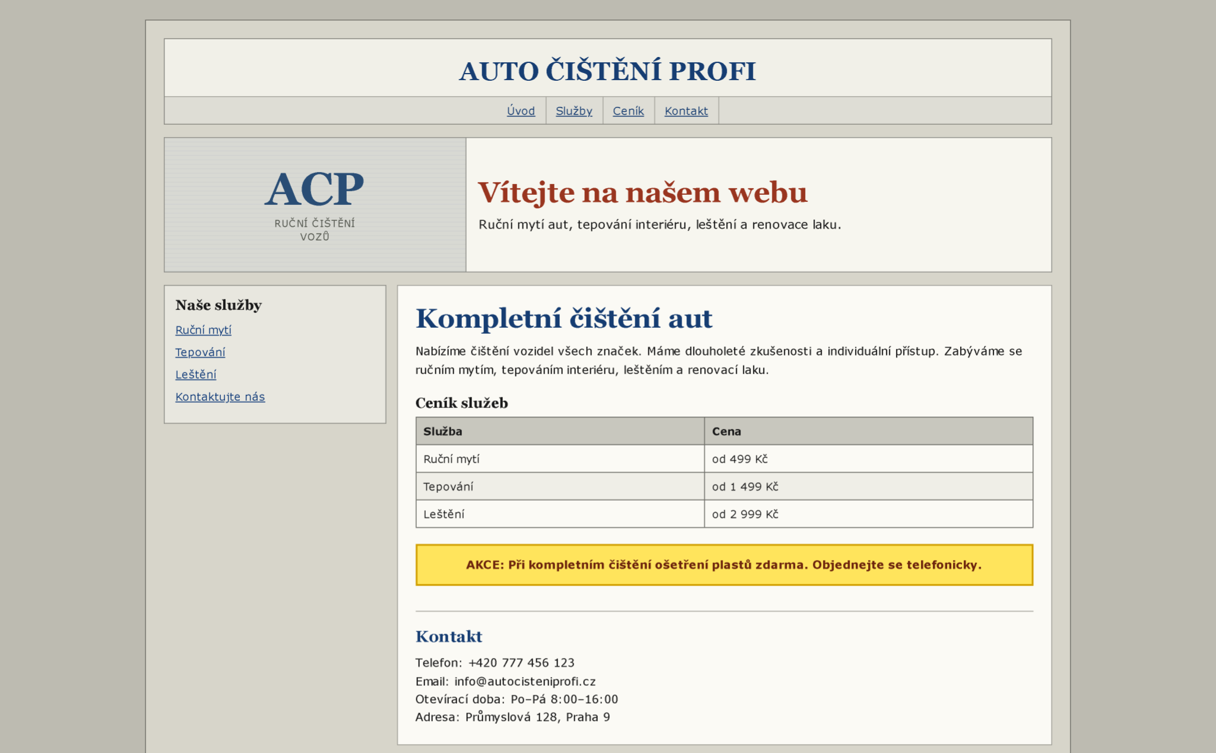Click the AUTO ČIŠTĚNÍ PROFI site title

tap(607, 71)
